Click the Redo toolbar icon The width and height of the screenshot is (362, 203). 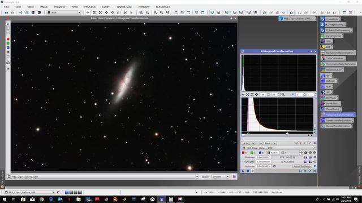[x=12, y=12]
